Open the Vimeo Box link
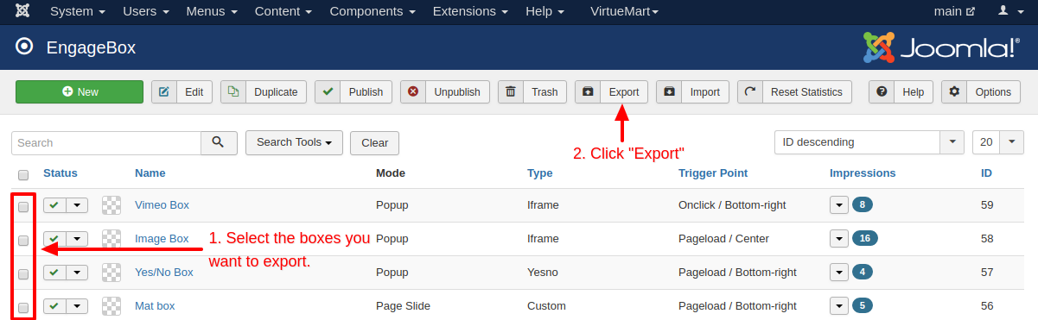1038x320 pixels. tap(162, 205)
